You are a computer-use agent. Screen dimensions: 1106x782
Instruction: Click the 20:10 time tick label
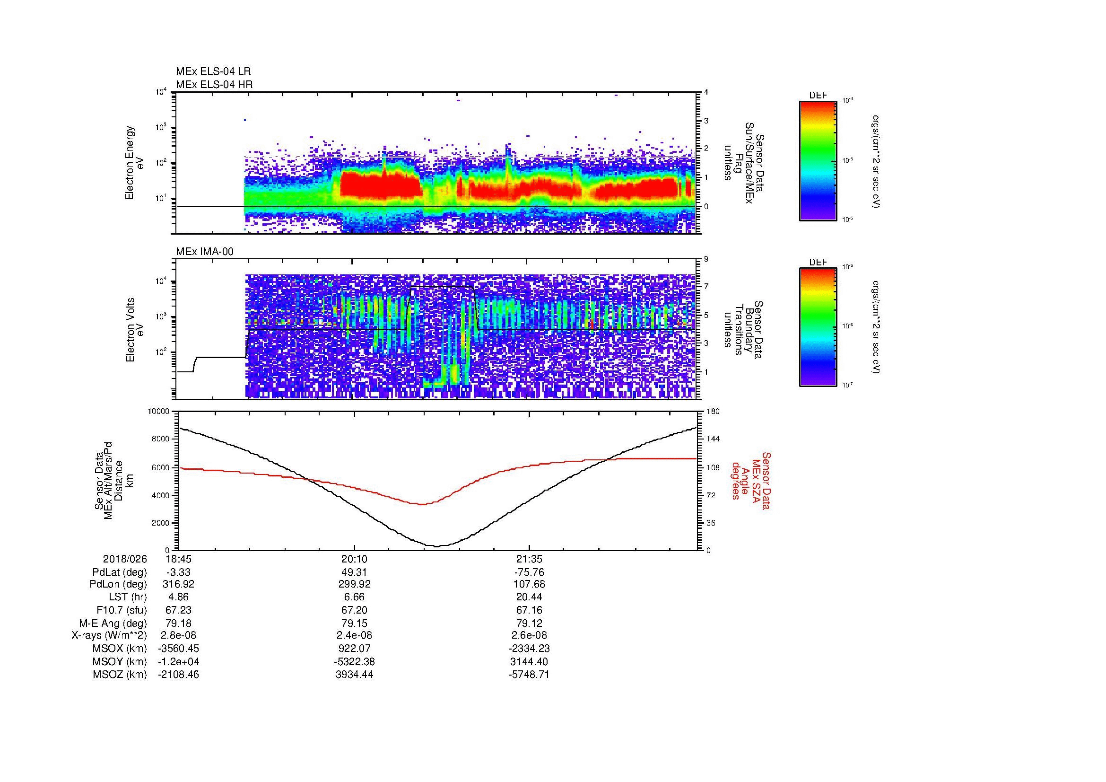pos(355,559)
